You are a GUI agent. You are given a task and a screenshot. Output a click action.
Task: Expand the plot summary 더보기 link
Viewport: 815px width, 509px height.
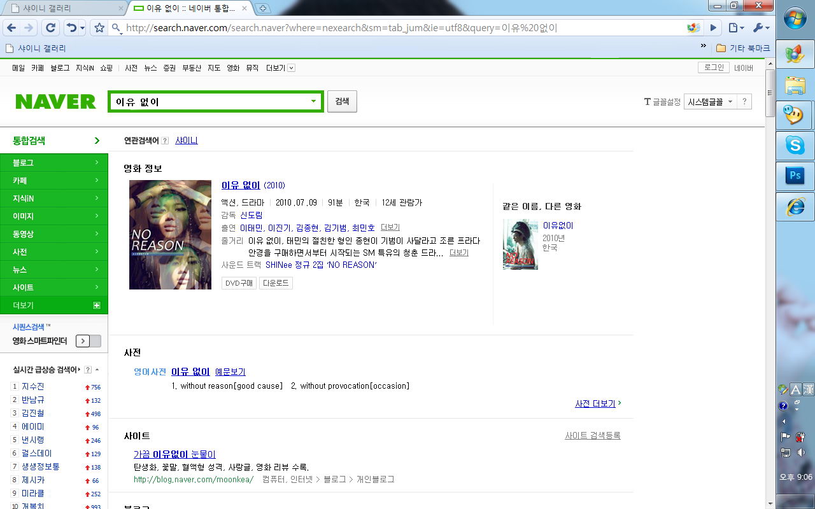click(x=459, y=253)
